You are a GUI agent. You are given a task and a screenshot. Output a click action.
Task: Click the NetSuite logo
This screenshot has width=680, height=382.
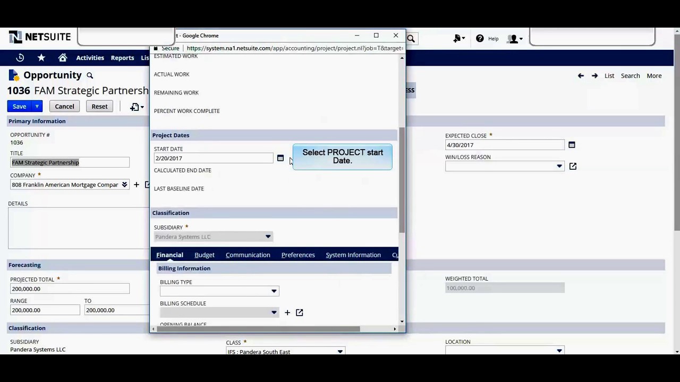[x=40, y=37]
